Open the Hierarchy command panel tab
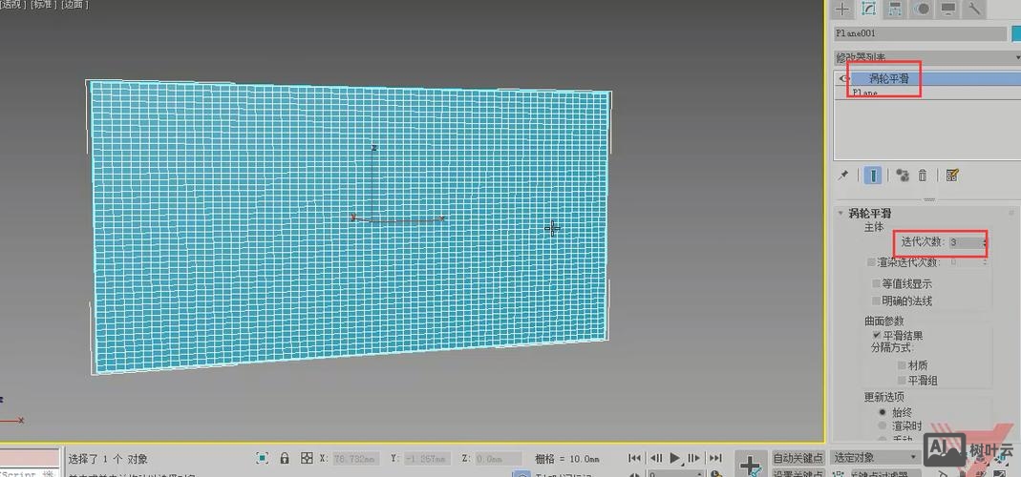The width and height of the screenshot is (1021, 477). click(895, 9)
